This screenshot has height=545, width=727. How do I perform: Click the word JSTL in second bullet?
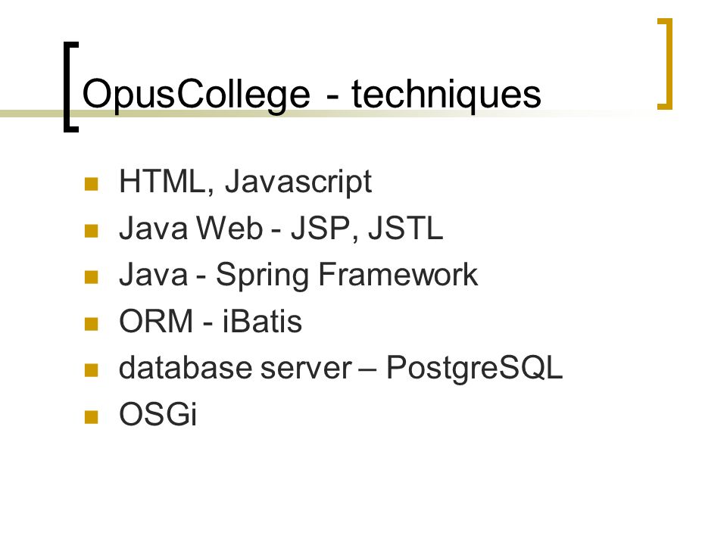(405, 228)
